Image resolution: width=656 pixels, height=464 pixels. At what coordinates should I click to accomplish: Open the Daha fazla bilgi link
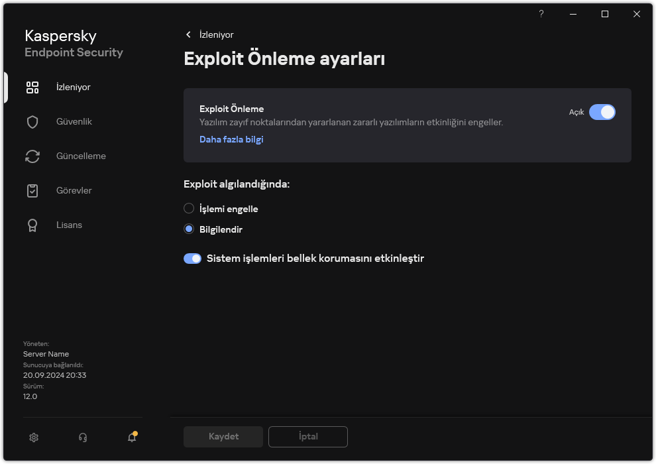click(231, 140)
